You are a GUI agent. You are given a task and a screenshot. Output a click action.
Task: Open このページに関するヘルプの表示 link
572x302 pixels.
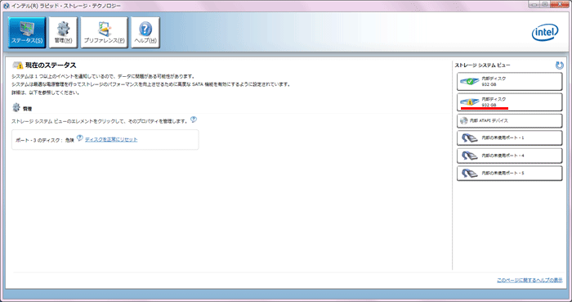[x=530, y=280]
